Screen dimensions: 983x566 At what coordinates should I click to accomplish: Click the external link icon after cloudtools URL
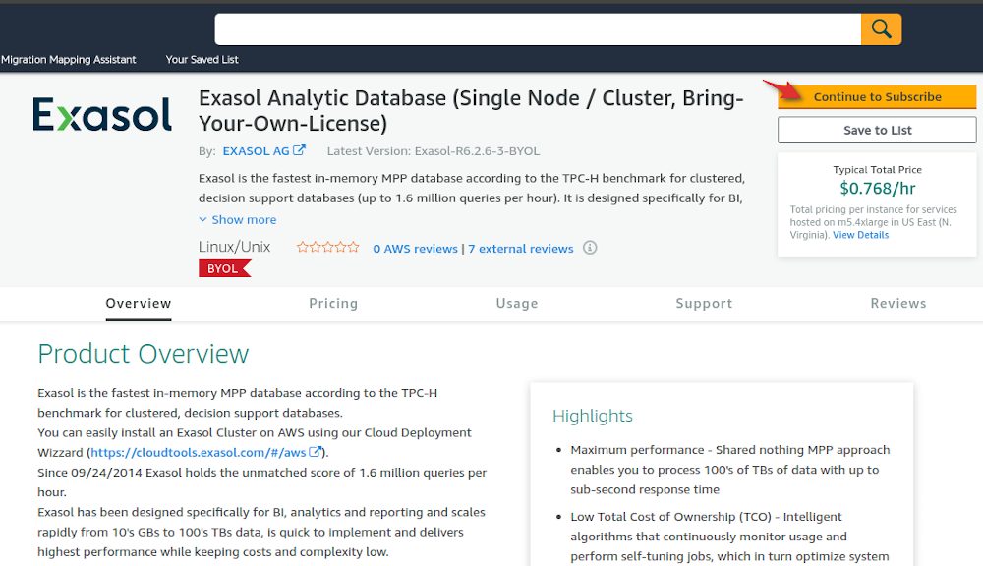(x=315, y=451)
